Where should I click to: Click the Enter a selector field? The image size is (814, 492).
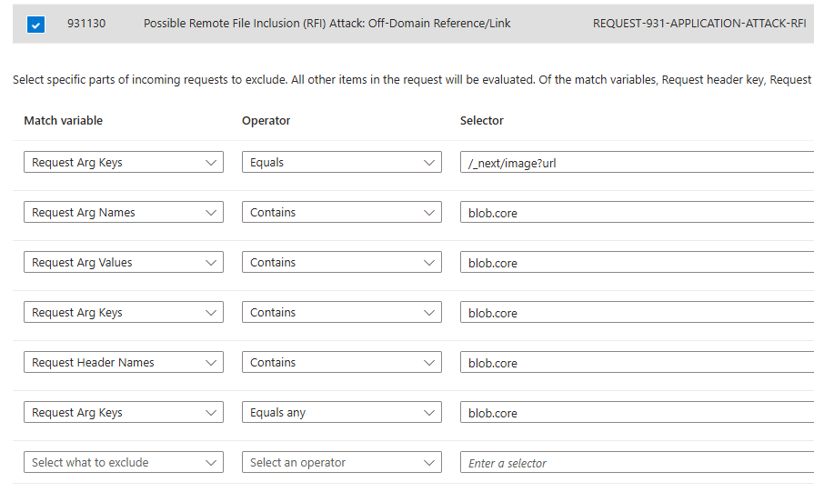coord(637,462)
